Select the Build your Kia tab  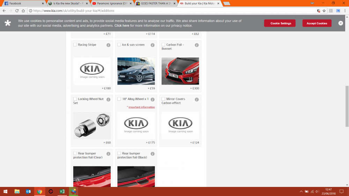[200, 3]
